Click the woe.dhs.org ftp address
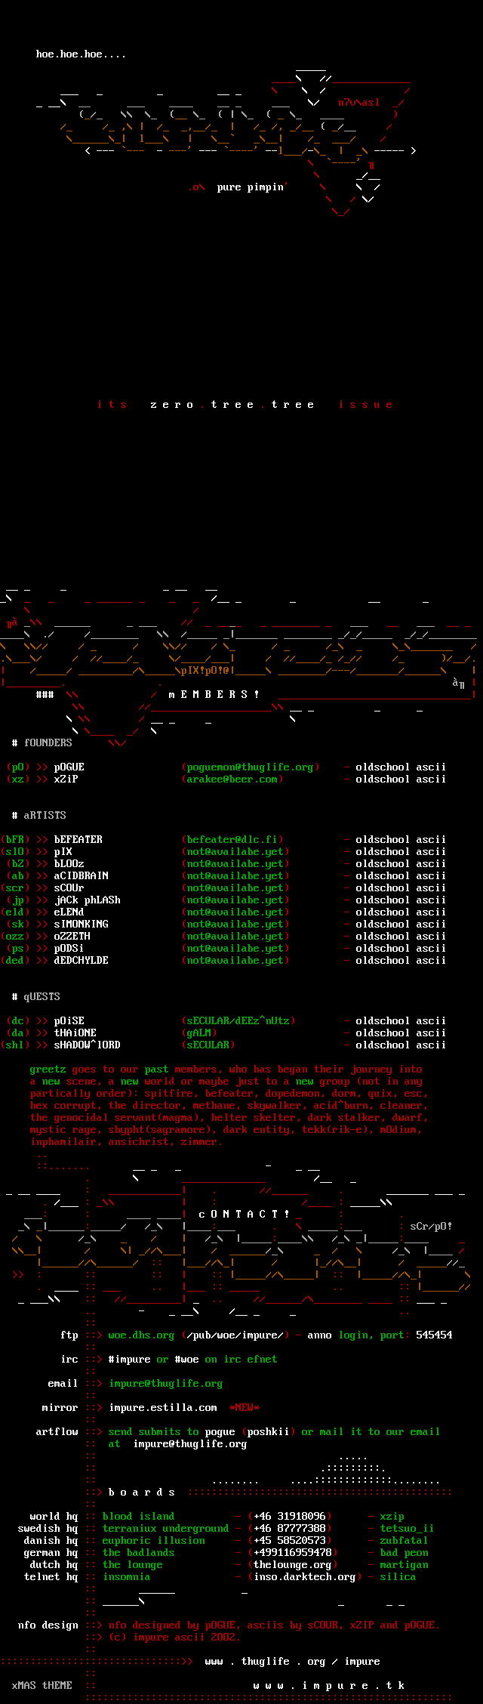This screenshot has height=1704, width=483. point(141,1335)
